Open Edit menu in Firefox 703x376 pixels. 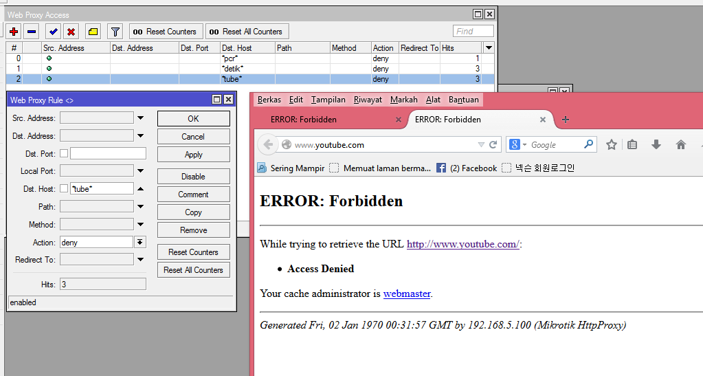296,100
